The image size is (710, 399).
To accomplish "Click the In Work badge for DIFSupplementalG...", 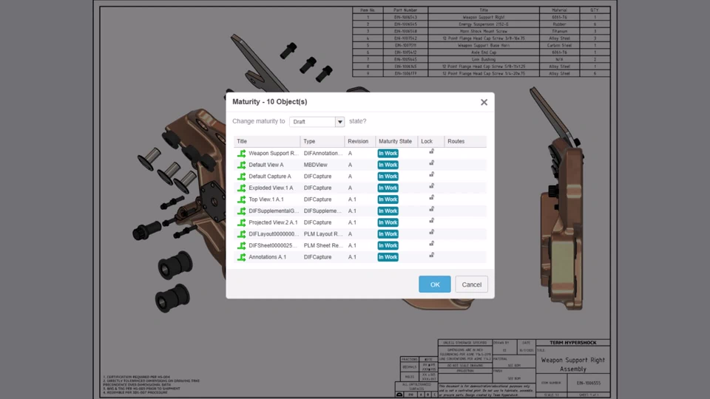I will click(x=388, y=211).
